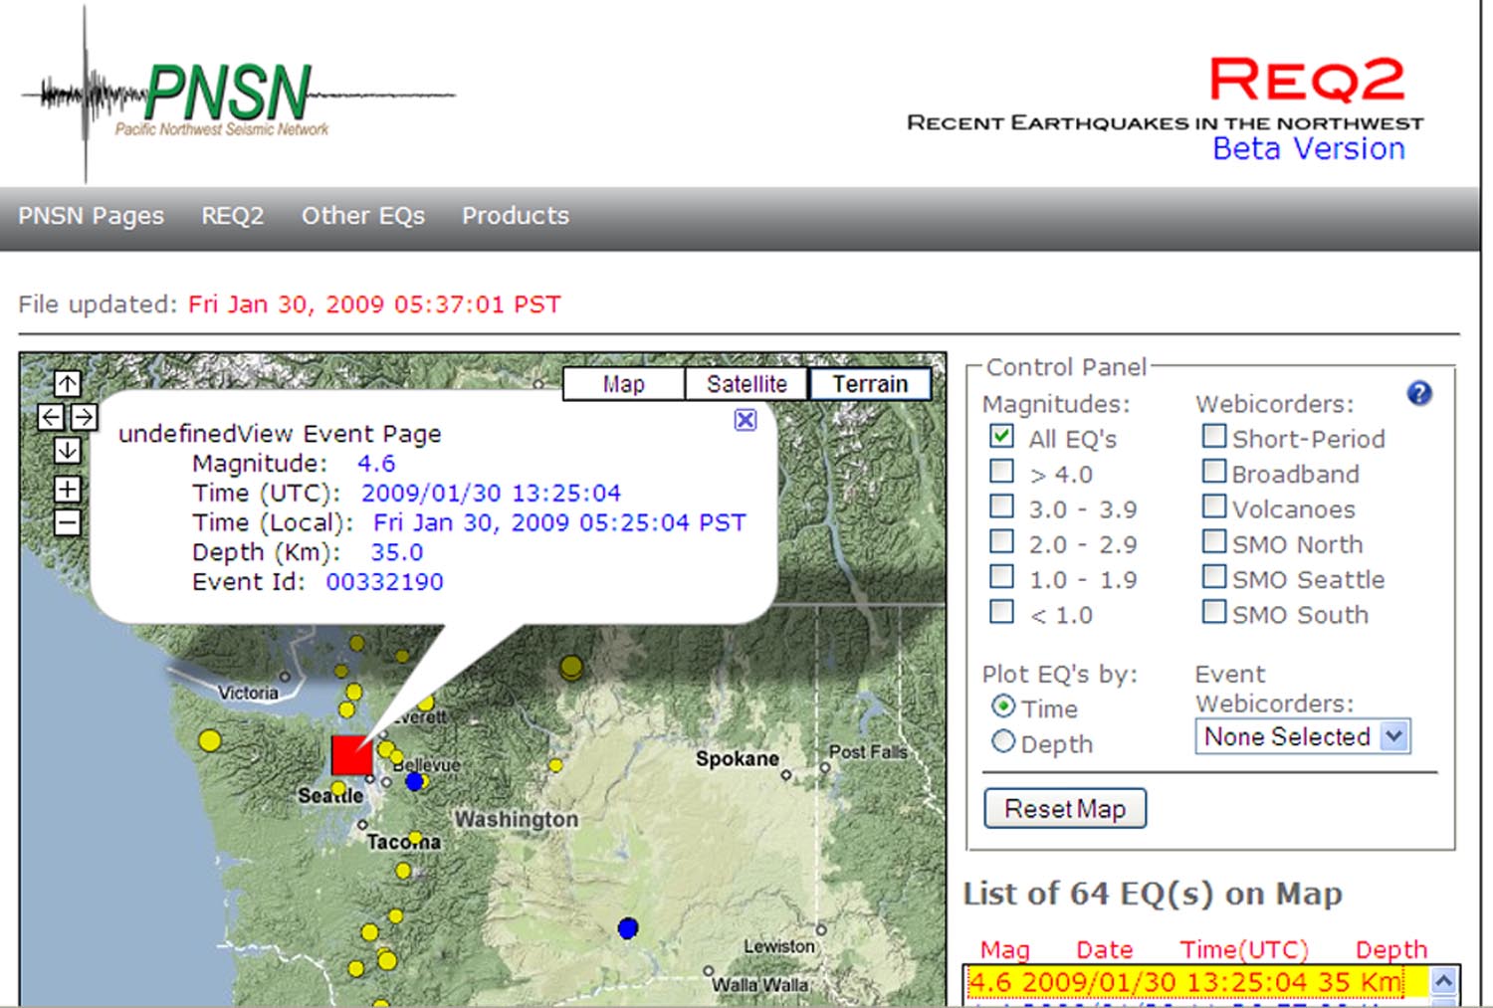
Task: Click the earthquake list scrollbar up arrow
Action: pos(1443,982)
